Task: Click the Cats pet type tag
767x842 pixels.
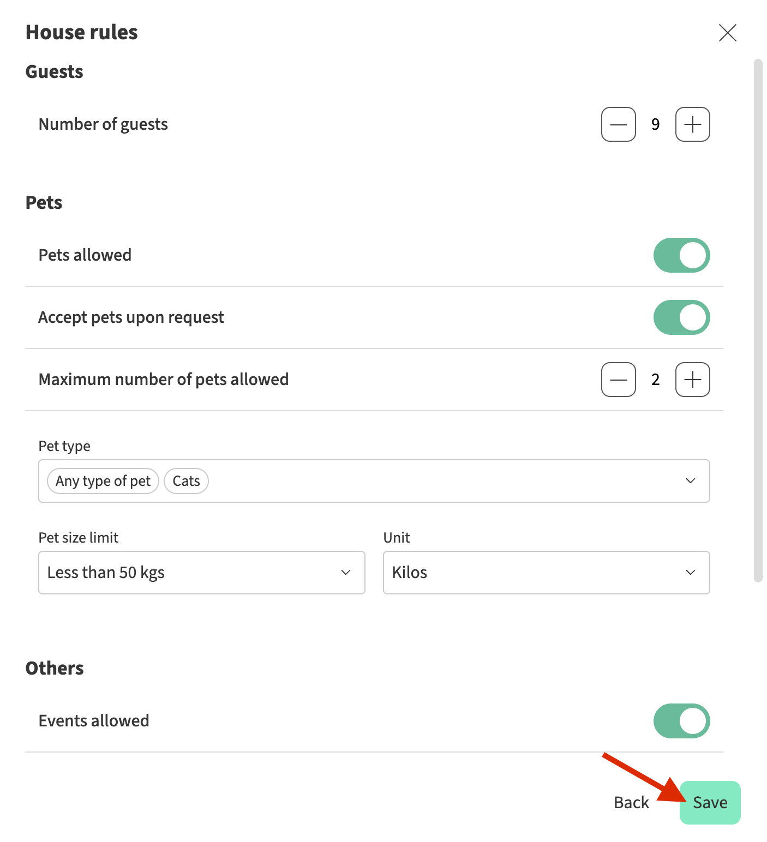Action: [x=186, y=481]
